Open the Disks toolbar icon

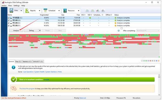11,11
